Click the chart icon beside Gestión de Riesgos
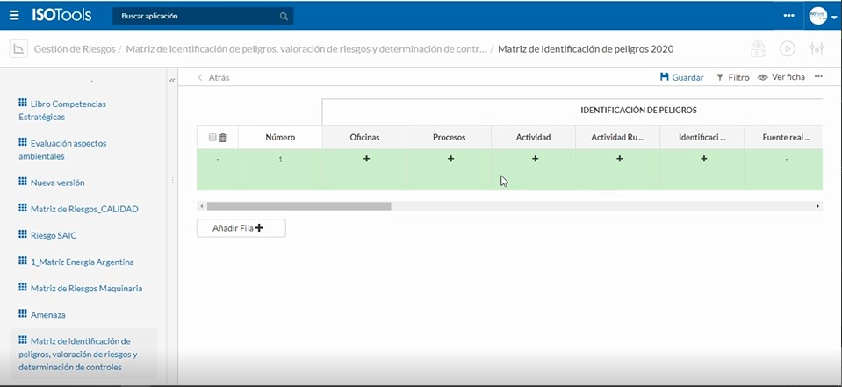Image resolution: width=842 pixels, height=387 pixels. click(18, 49)
